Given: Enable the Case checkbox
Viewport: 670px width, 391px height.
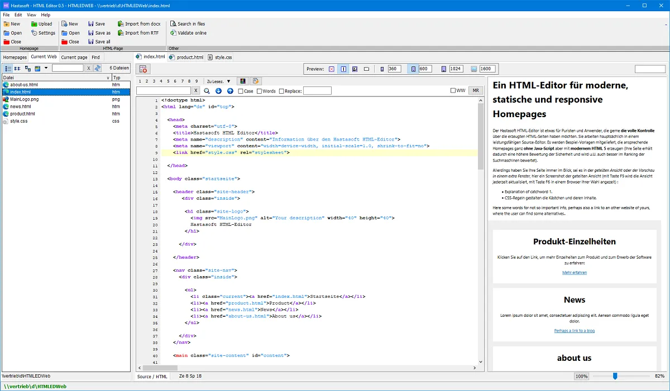Looking at the screenshot, I should pos(241,91).
